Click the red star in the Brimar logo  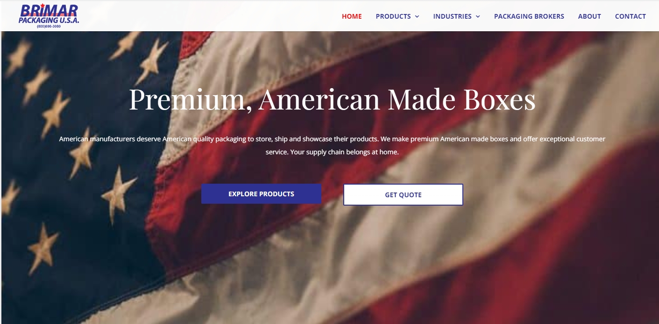click(x=42, y=6)
